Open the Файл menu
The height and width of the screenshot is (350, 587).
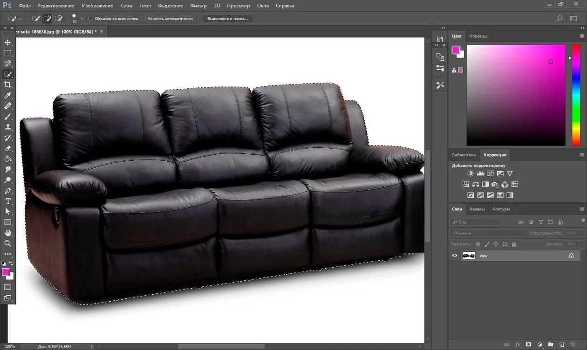pos(25,6)
